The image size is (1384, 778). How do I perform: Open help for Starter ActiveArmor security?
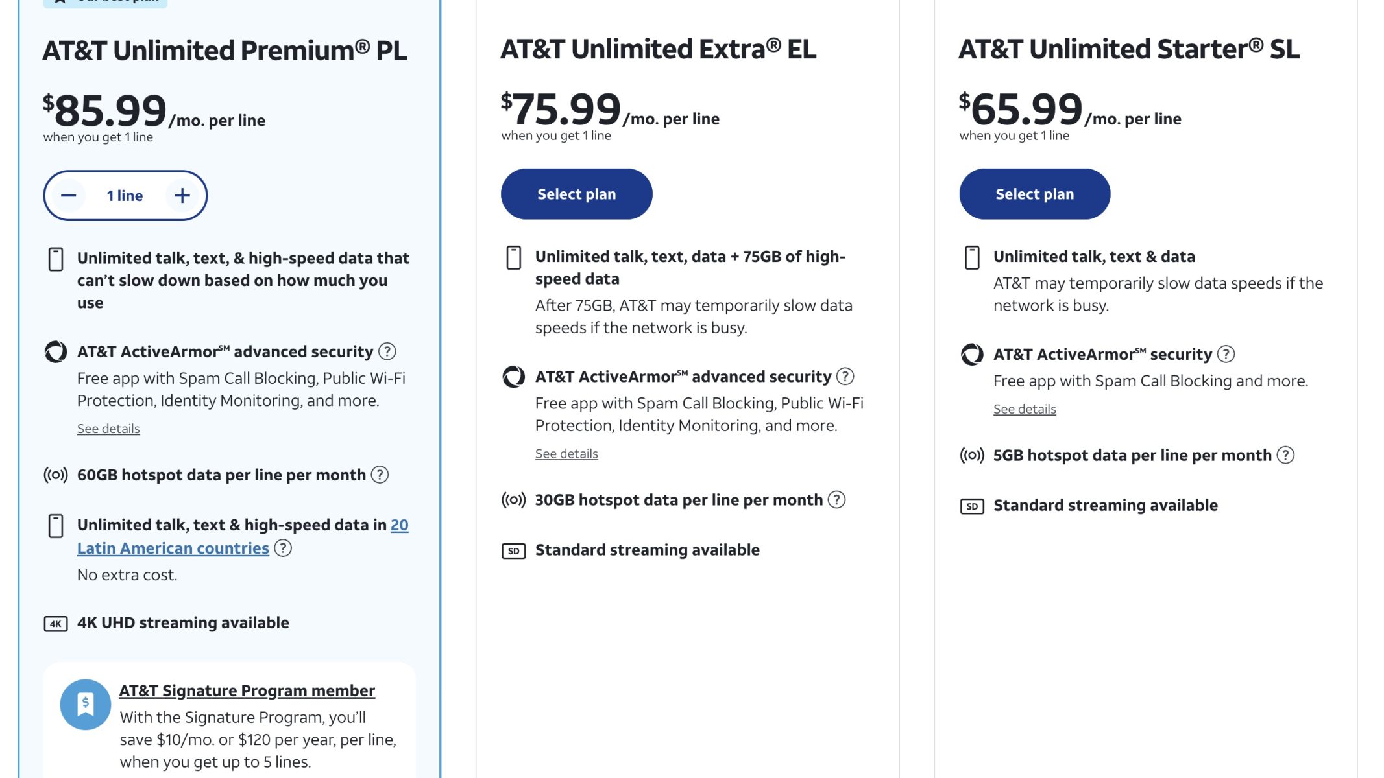click(1226, 354)
